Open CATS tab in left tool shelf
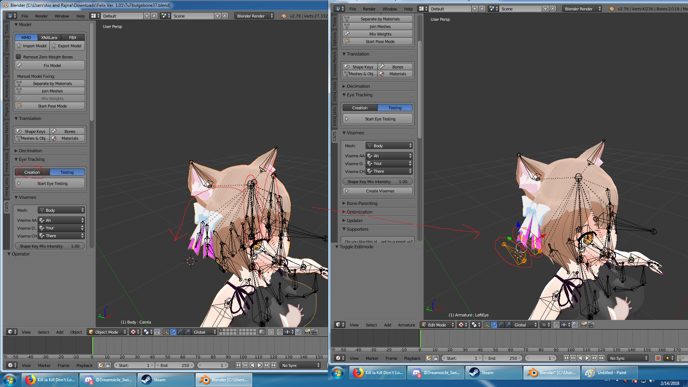This screenshot has width=688, height=387. pyautogui.click(x=6, y=207)
